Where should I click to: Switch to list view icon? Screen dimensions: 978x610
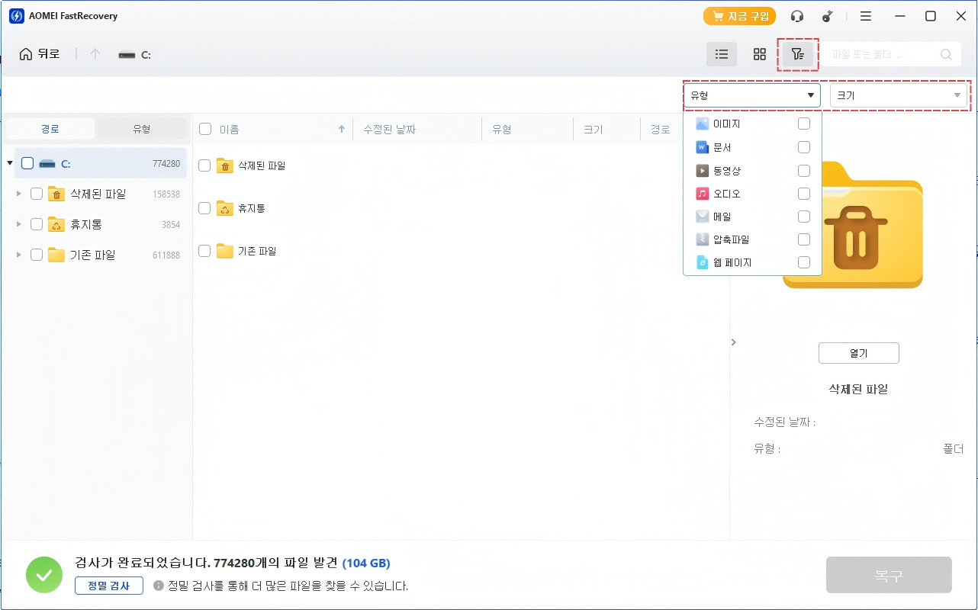pyautogui.click(x=722, y=54)
